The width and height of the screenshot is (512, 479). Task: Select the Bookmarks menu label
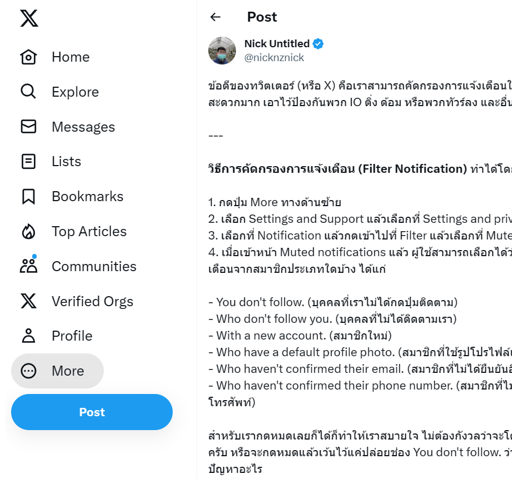87,197
